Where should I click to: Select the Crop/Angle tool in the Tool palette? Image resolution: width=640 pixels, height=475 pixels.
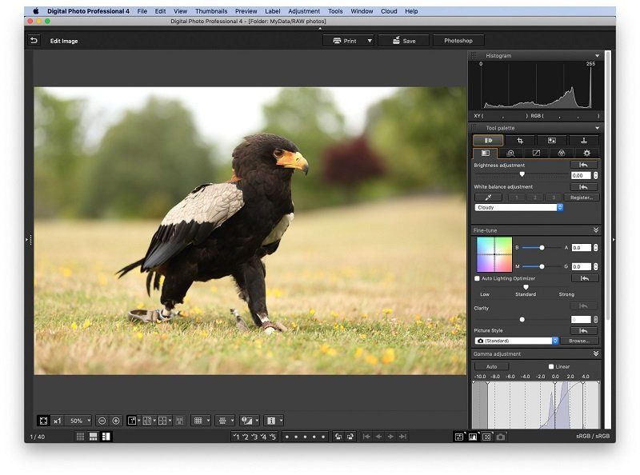click(520, 142)
